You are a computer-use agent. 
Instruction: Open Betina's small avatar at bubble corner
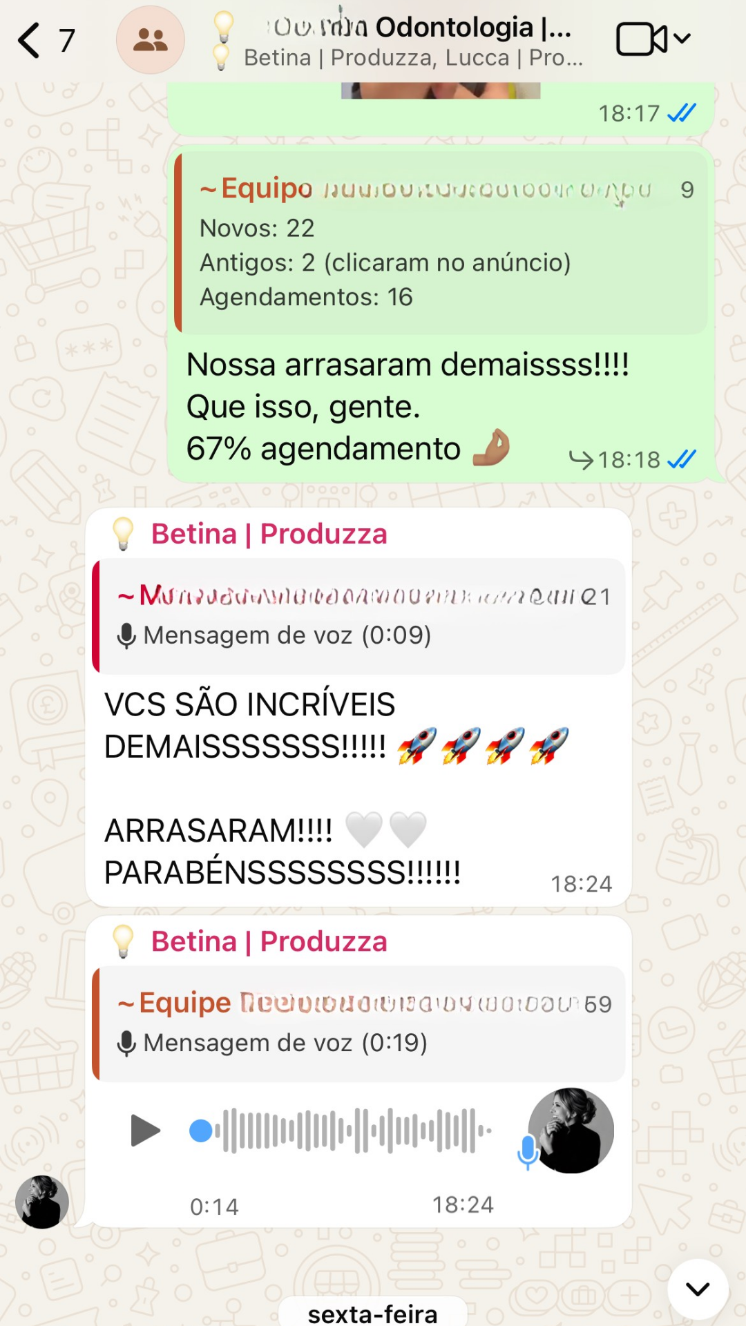[42, 1202]
